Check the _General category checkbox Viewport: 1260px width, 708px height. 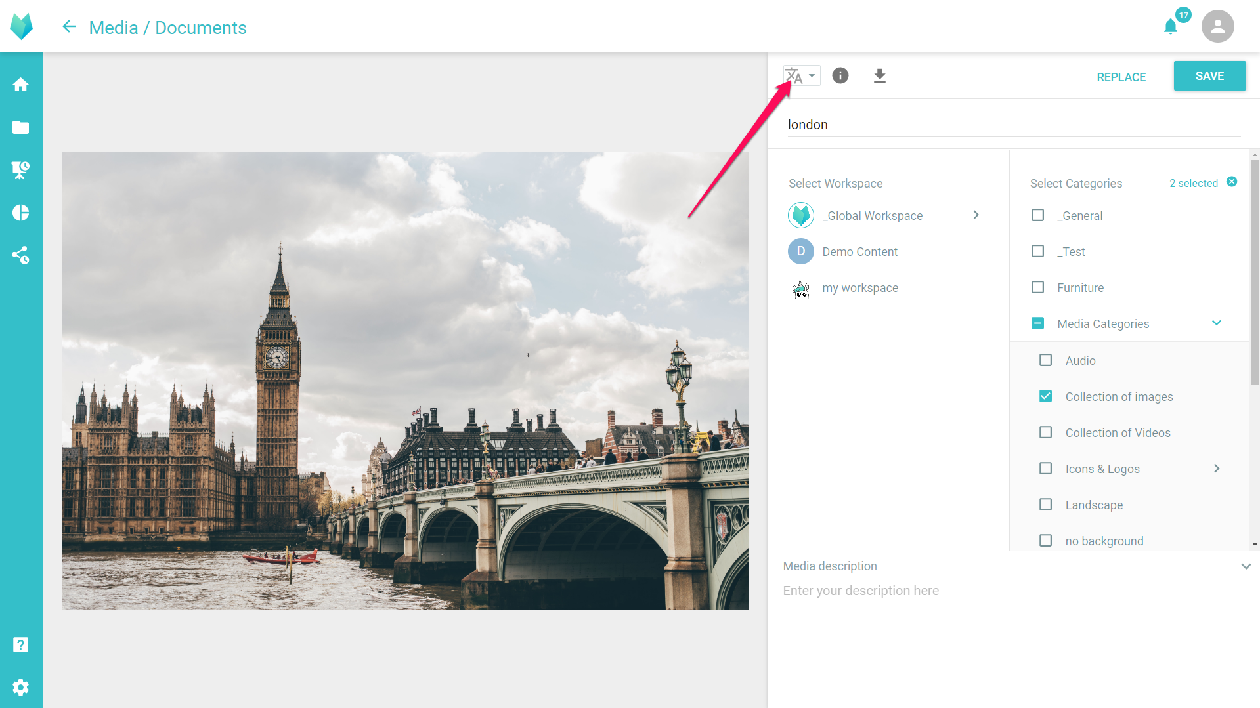click(1038, 215)
